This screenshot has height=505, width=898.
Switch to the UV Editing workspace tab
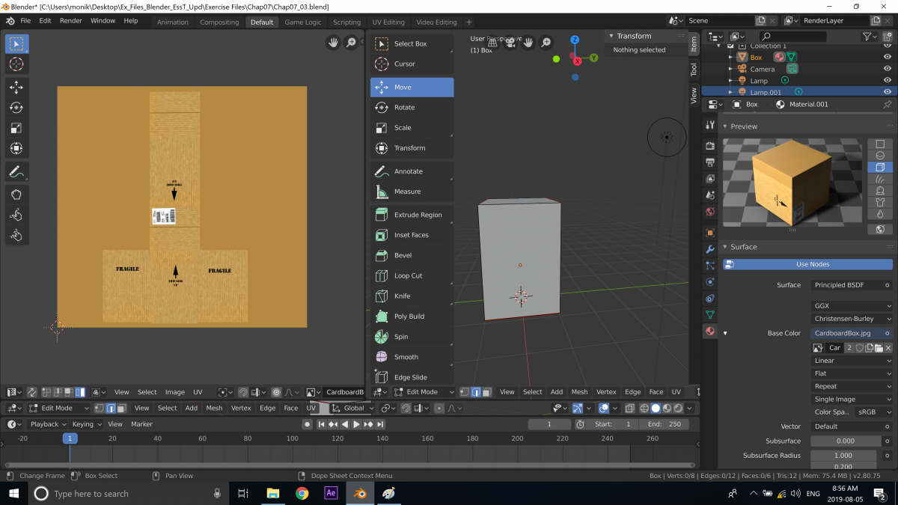pyautogui.click(x=388, y=22)
